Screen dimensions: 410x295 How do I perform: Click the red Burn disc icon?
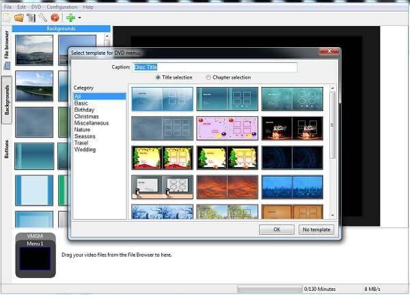pos(55,18)
